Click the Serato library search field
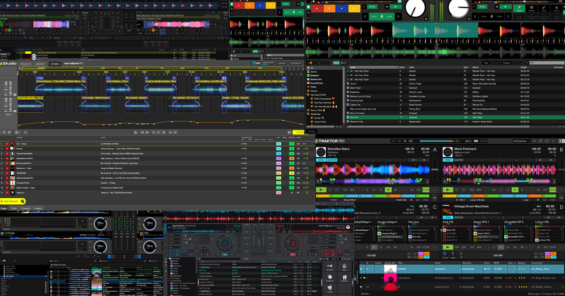The image size is (565, 296). (x=547, y=63)
